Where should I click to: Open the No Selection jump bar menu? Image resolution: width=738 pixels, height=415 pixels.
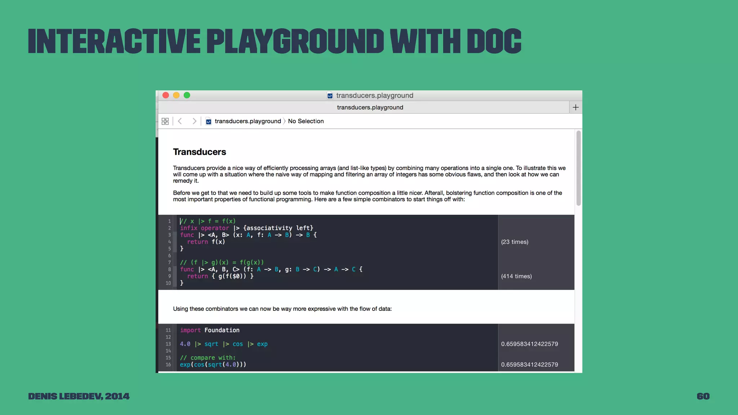(306, 121)
